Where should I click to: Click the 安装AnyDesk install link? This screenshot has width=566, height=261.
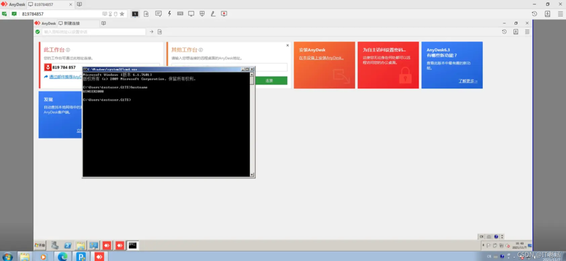(321, 58)
